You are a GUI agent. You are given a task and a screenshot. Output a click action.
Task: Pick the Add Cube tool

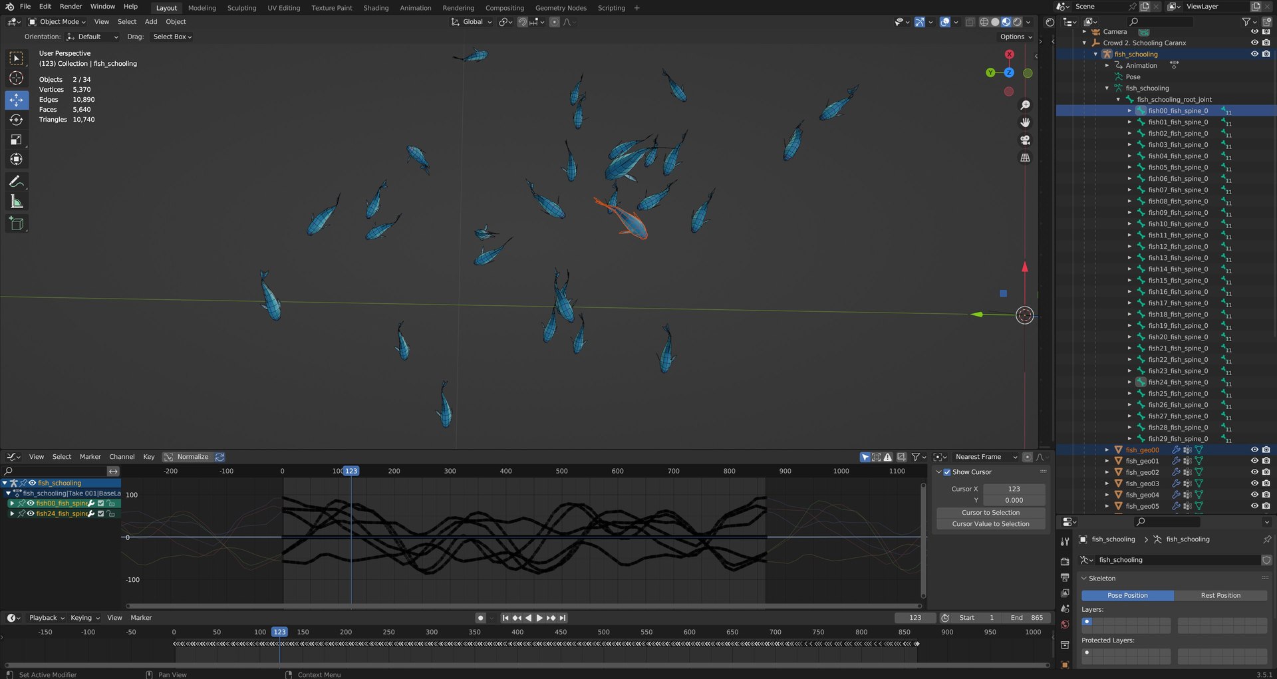(x=17, y=223)
